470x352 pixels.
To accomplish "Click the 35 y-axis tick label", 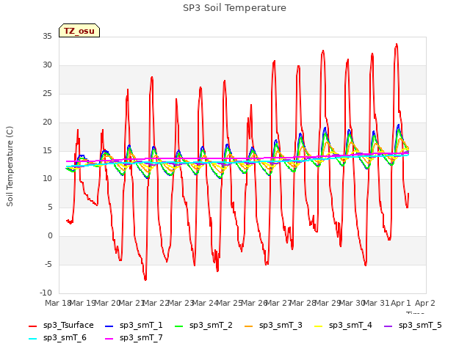I will click(47, 36).
